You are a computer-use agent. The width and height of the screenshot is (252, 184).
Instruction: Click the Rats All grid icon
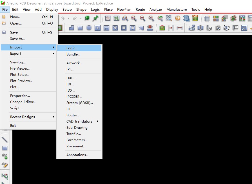(x=116, y=18)
